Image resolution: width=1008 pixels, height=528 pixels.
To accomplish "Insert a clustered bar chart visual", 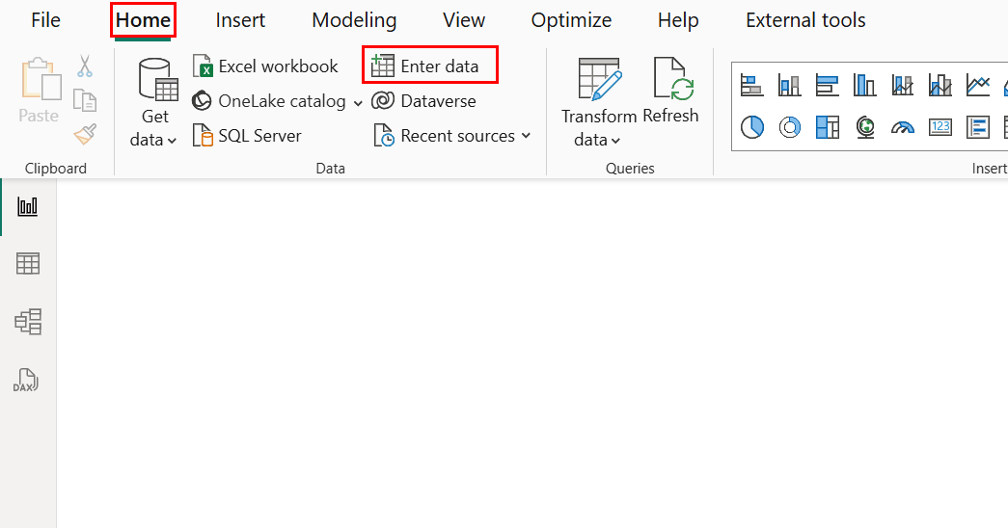I will coord(827,85).
